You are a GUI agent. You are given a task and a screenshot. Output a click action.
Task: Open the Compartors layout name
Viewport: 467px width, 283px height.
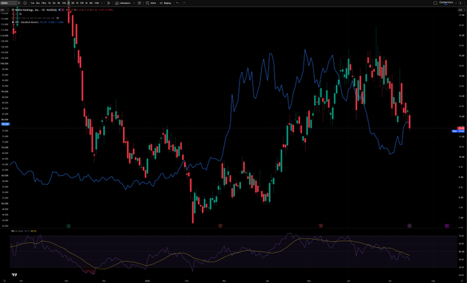pyautogui.click(x=446, y=2)
